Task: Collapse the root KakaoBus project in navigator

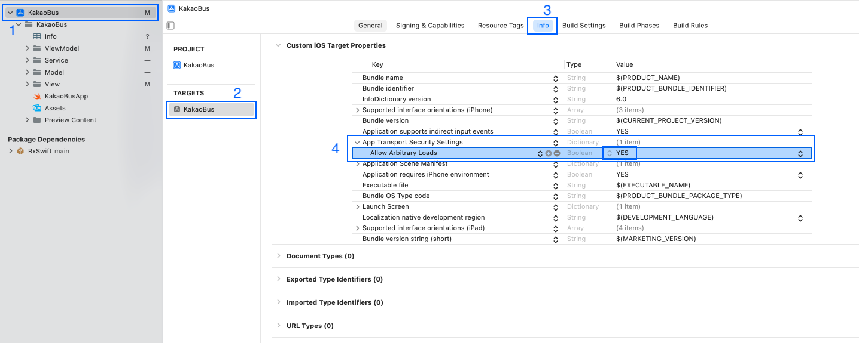Action: [10, 13]
